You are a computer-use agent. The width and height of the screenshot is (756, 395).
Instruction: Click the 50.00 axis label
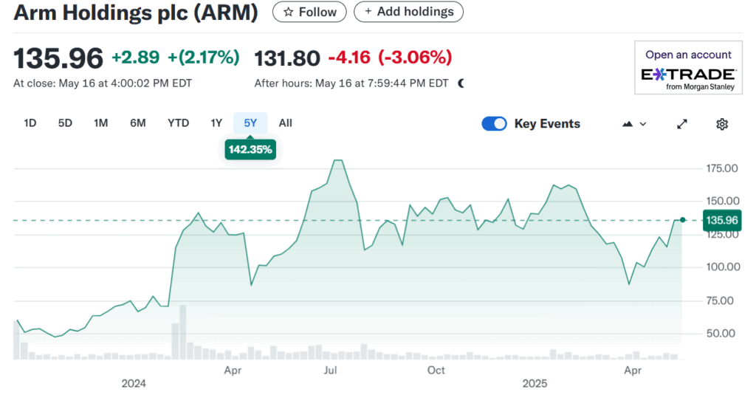coord(721,333)
